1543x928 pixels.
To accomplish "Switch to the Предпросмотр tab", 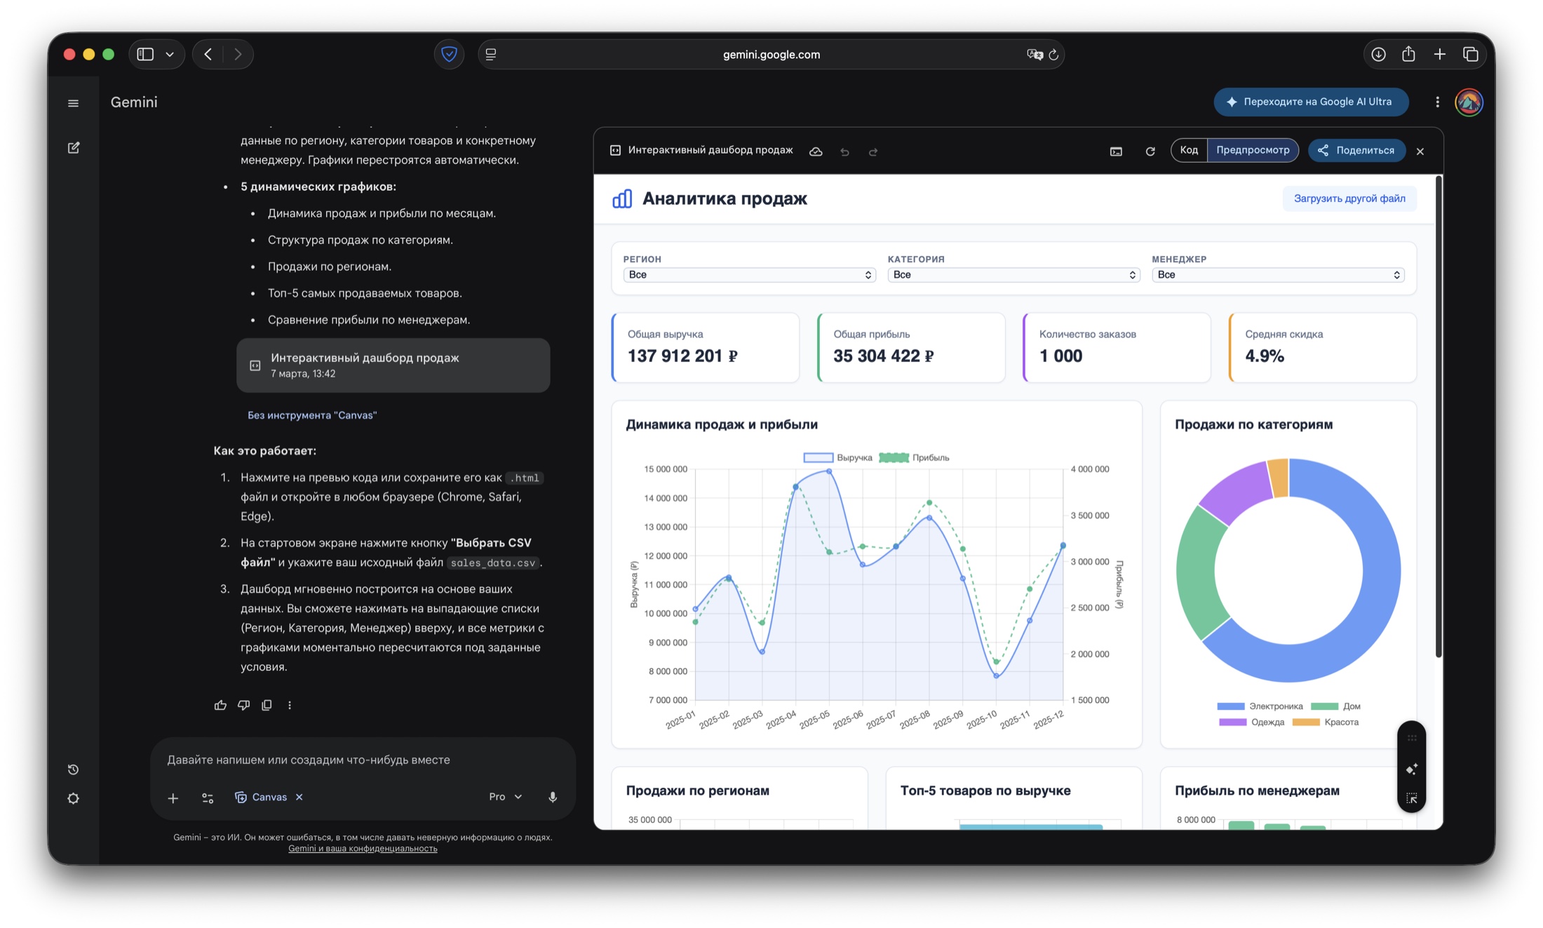I will [1253, 150].
